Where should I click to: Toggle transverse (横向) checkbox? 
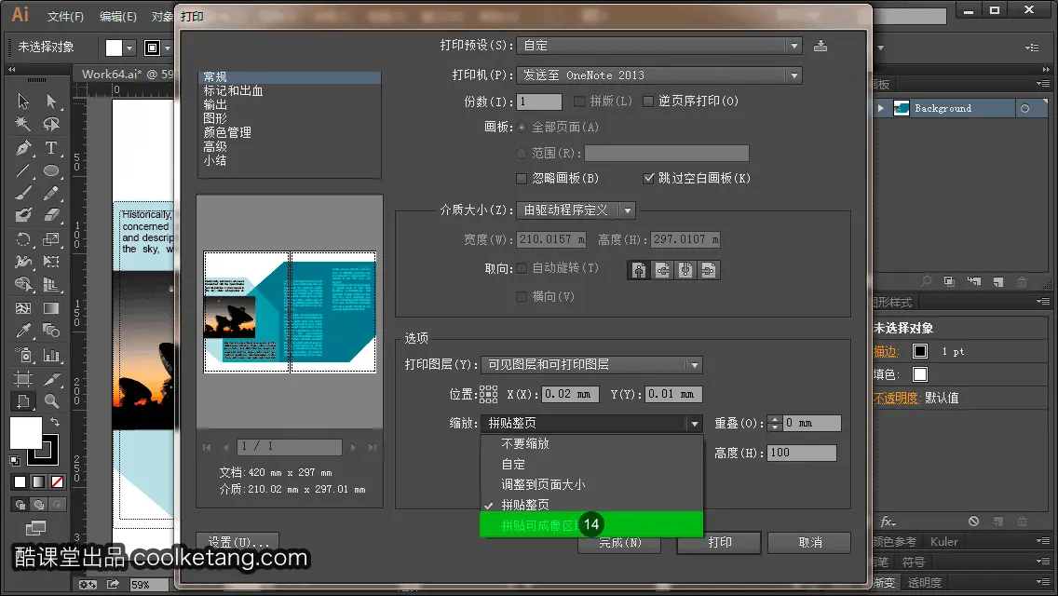tap(521, 296)
